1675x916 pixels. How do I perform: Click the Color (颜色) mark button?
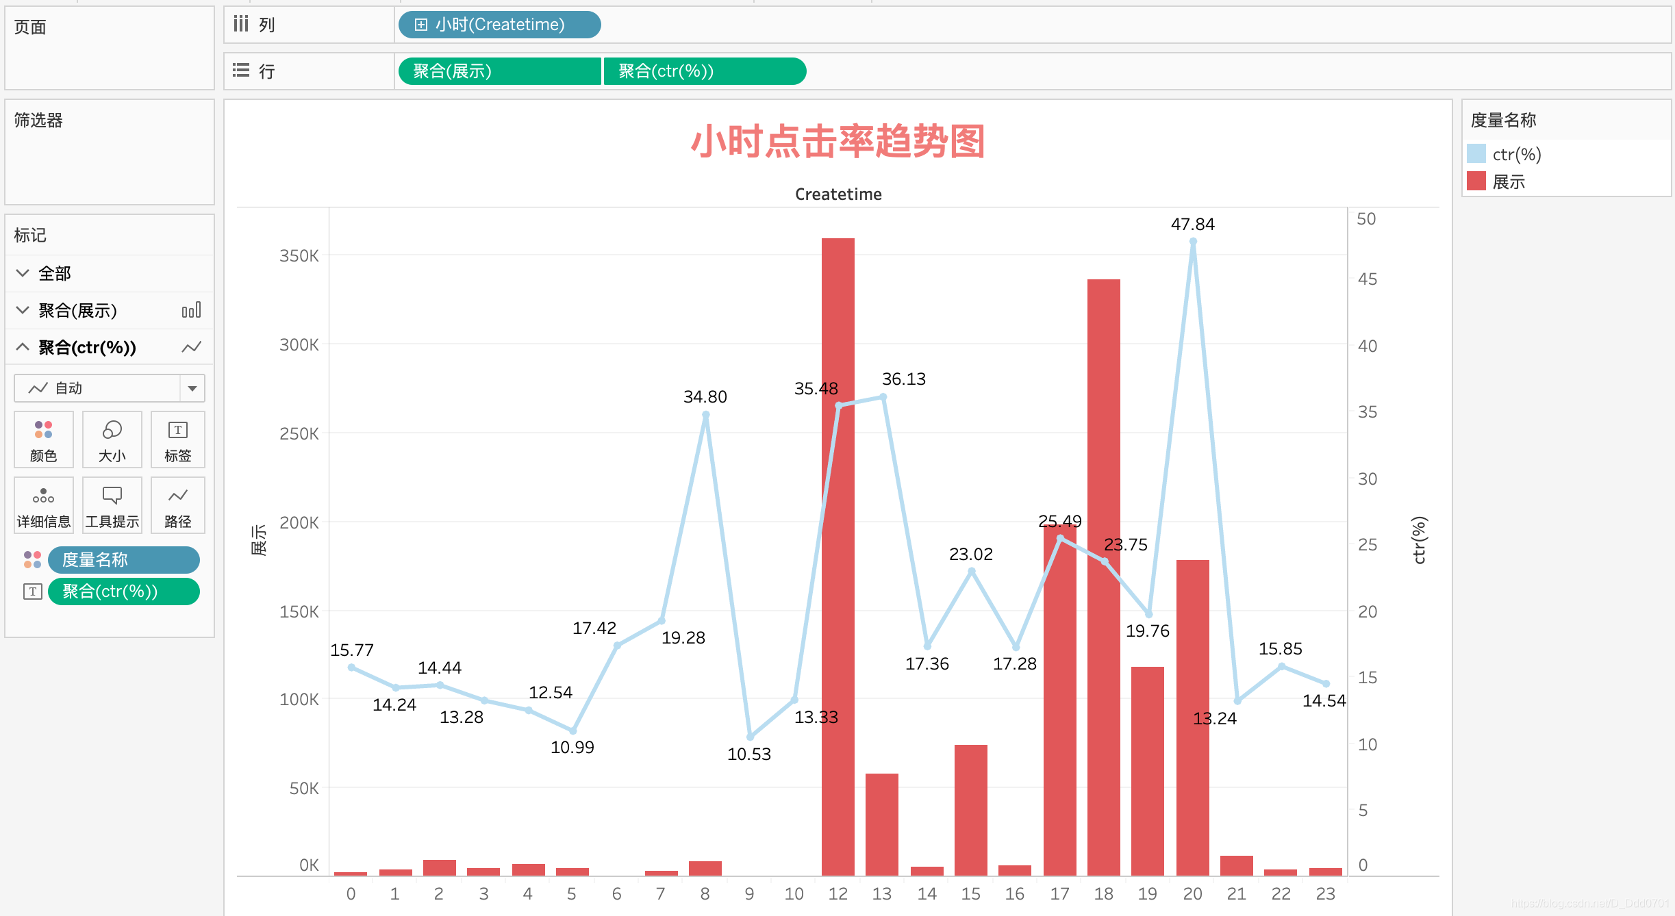pos(44,440)
